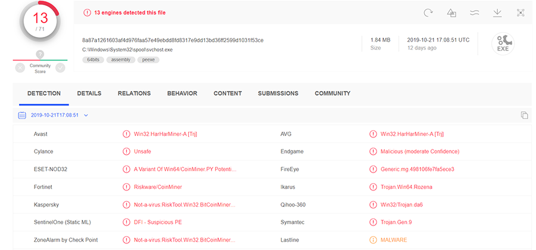Click ESET-NOD32 CoinMiner.PY result
536x250 pixels.
(185, 169)
